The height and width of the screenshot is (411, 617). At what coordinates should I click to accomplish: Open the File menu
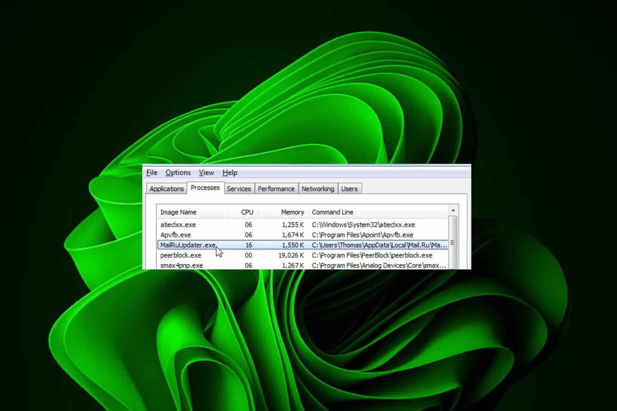coord(151,173)
